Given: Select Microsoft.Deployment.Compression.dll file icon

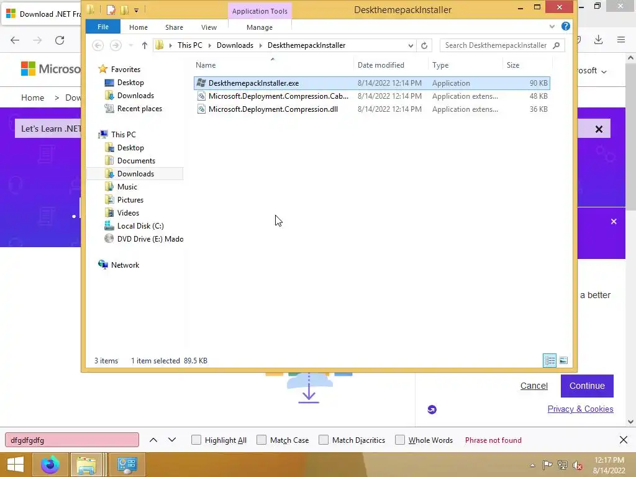Looking at the screenshot, I should [x=201, y=109].
